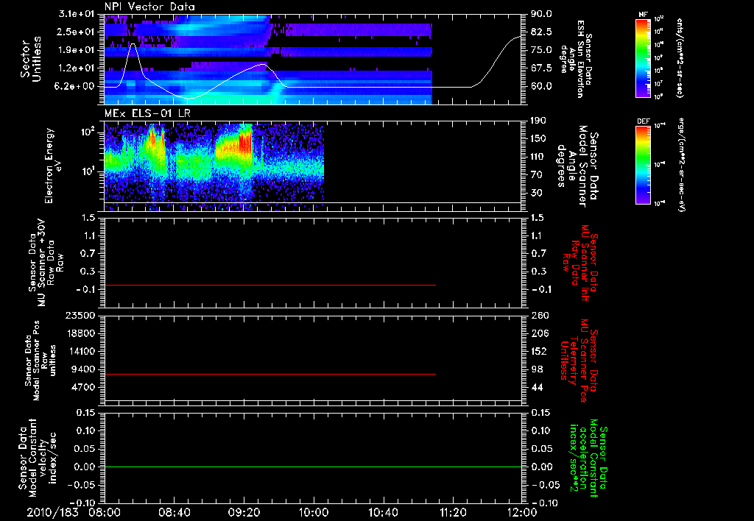Click the 'ESH Sun Elevation Angle' axis label

577,59
